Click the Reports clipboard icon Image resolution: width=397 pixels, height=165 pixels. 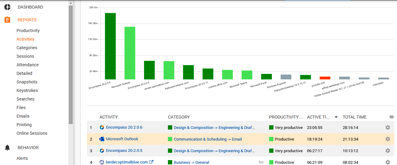[x=7, y=20]
